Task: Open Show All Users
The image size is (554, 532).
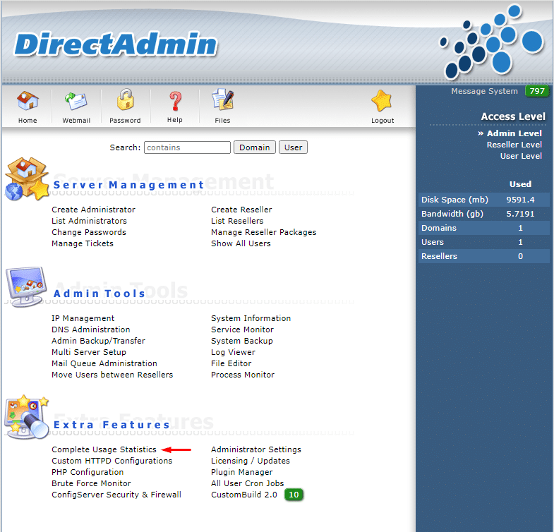Action: tap(241, 243)
